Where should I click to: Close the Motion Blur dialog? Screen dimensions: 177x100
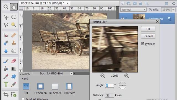[x=157, y=22]
